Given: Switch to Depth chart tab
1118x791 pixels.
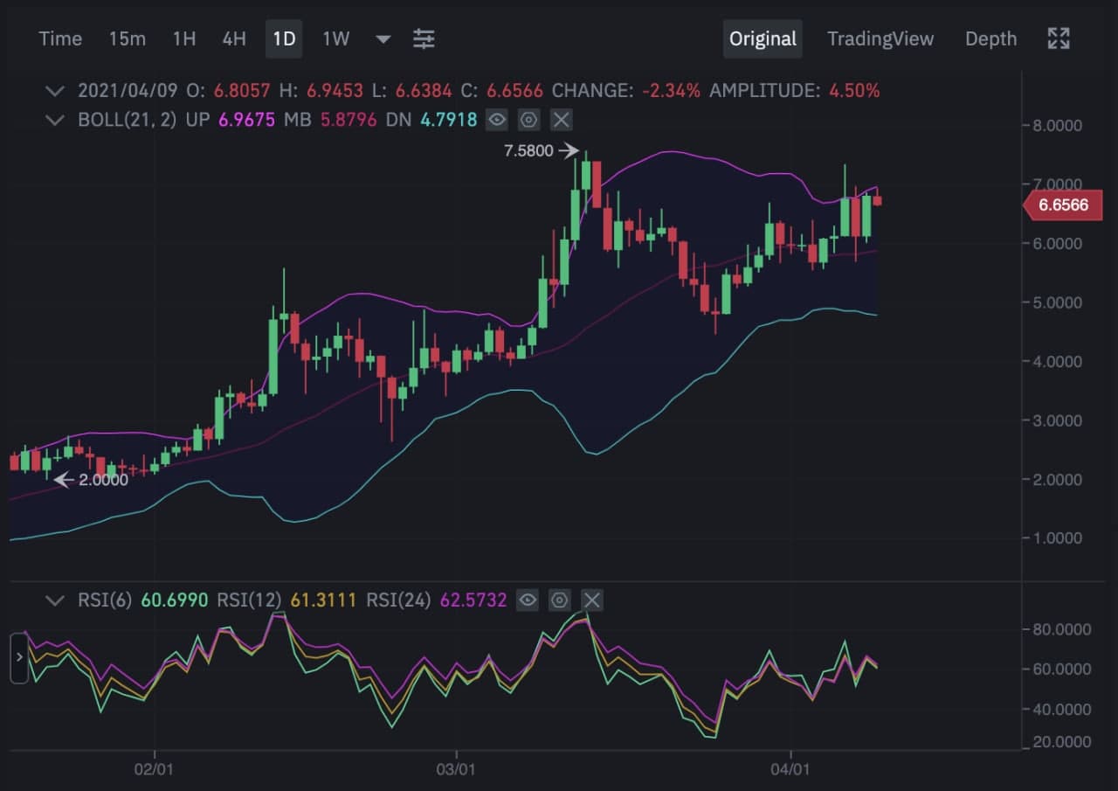Looking at the screenshot, I should point(990,39).
